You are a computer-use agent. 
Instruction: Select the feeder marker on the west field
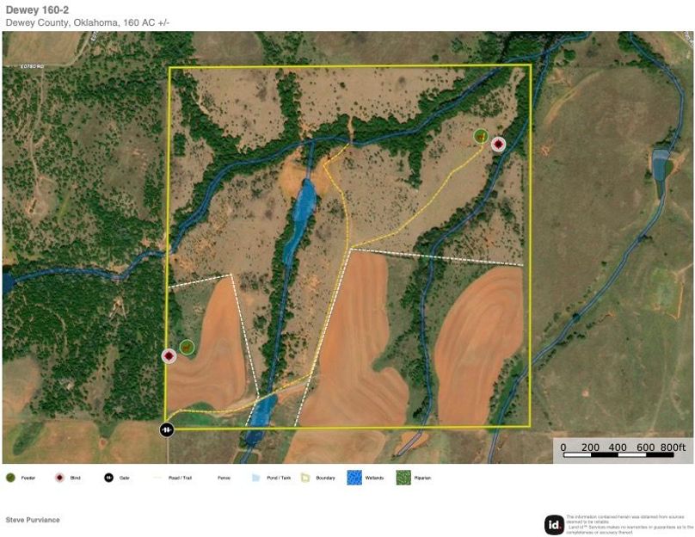click(187, 348)
